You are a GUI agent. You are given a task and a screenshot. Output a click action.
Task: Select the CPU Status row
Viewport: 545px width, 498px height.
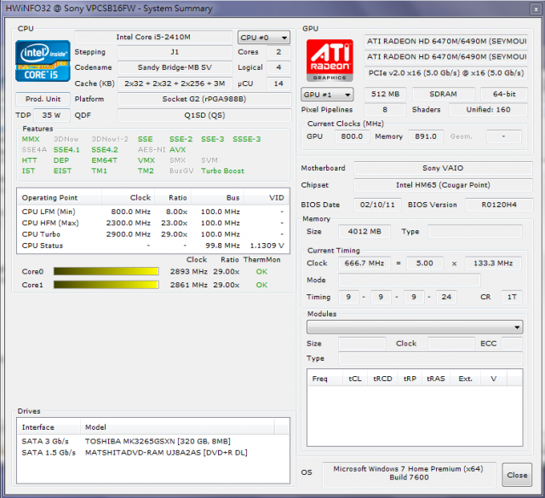point(153,246)
